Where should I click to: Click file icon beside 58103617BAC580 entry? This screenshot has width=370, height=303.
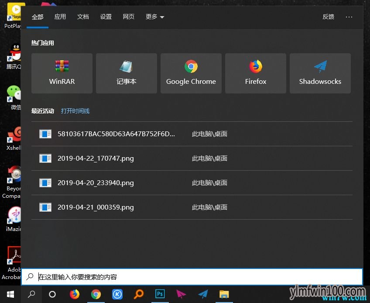point(45,134)
